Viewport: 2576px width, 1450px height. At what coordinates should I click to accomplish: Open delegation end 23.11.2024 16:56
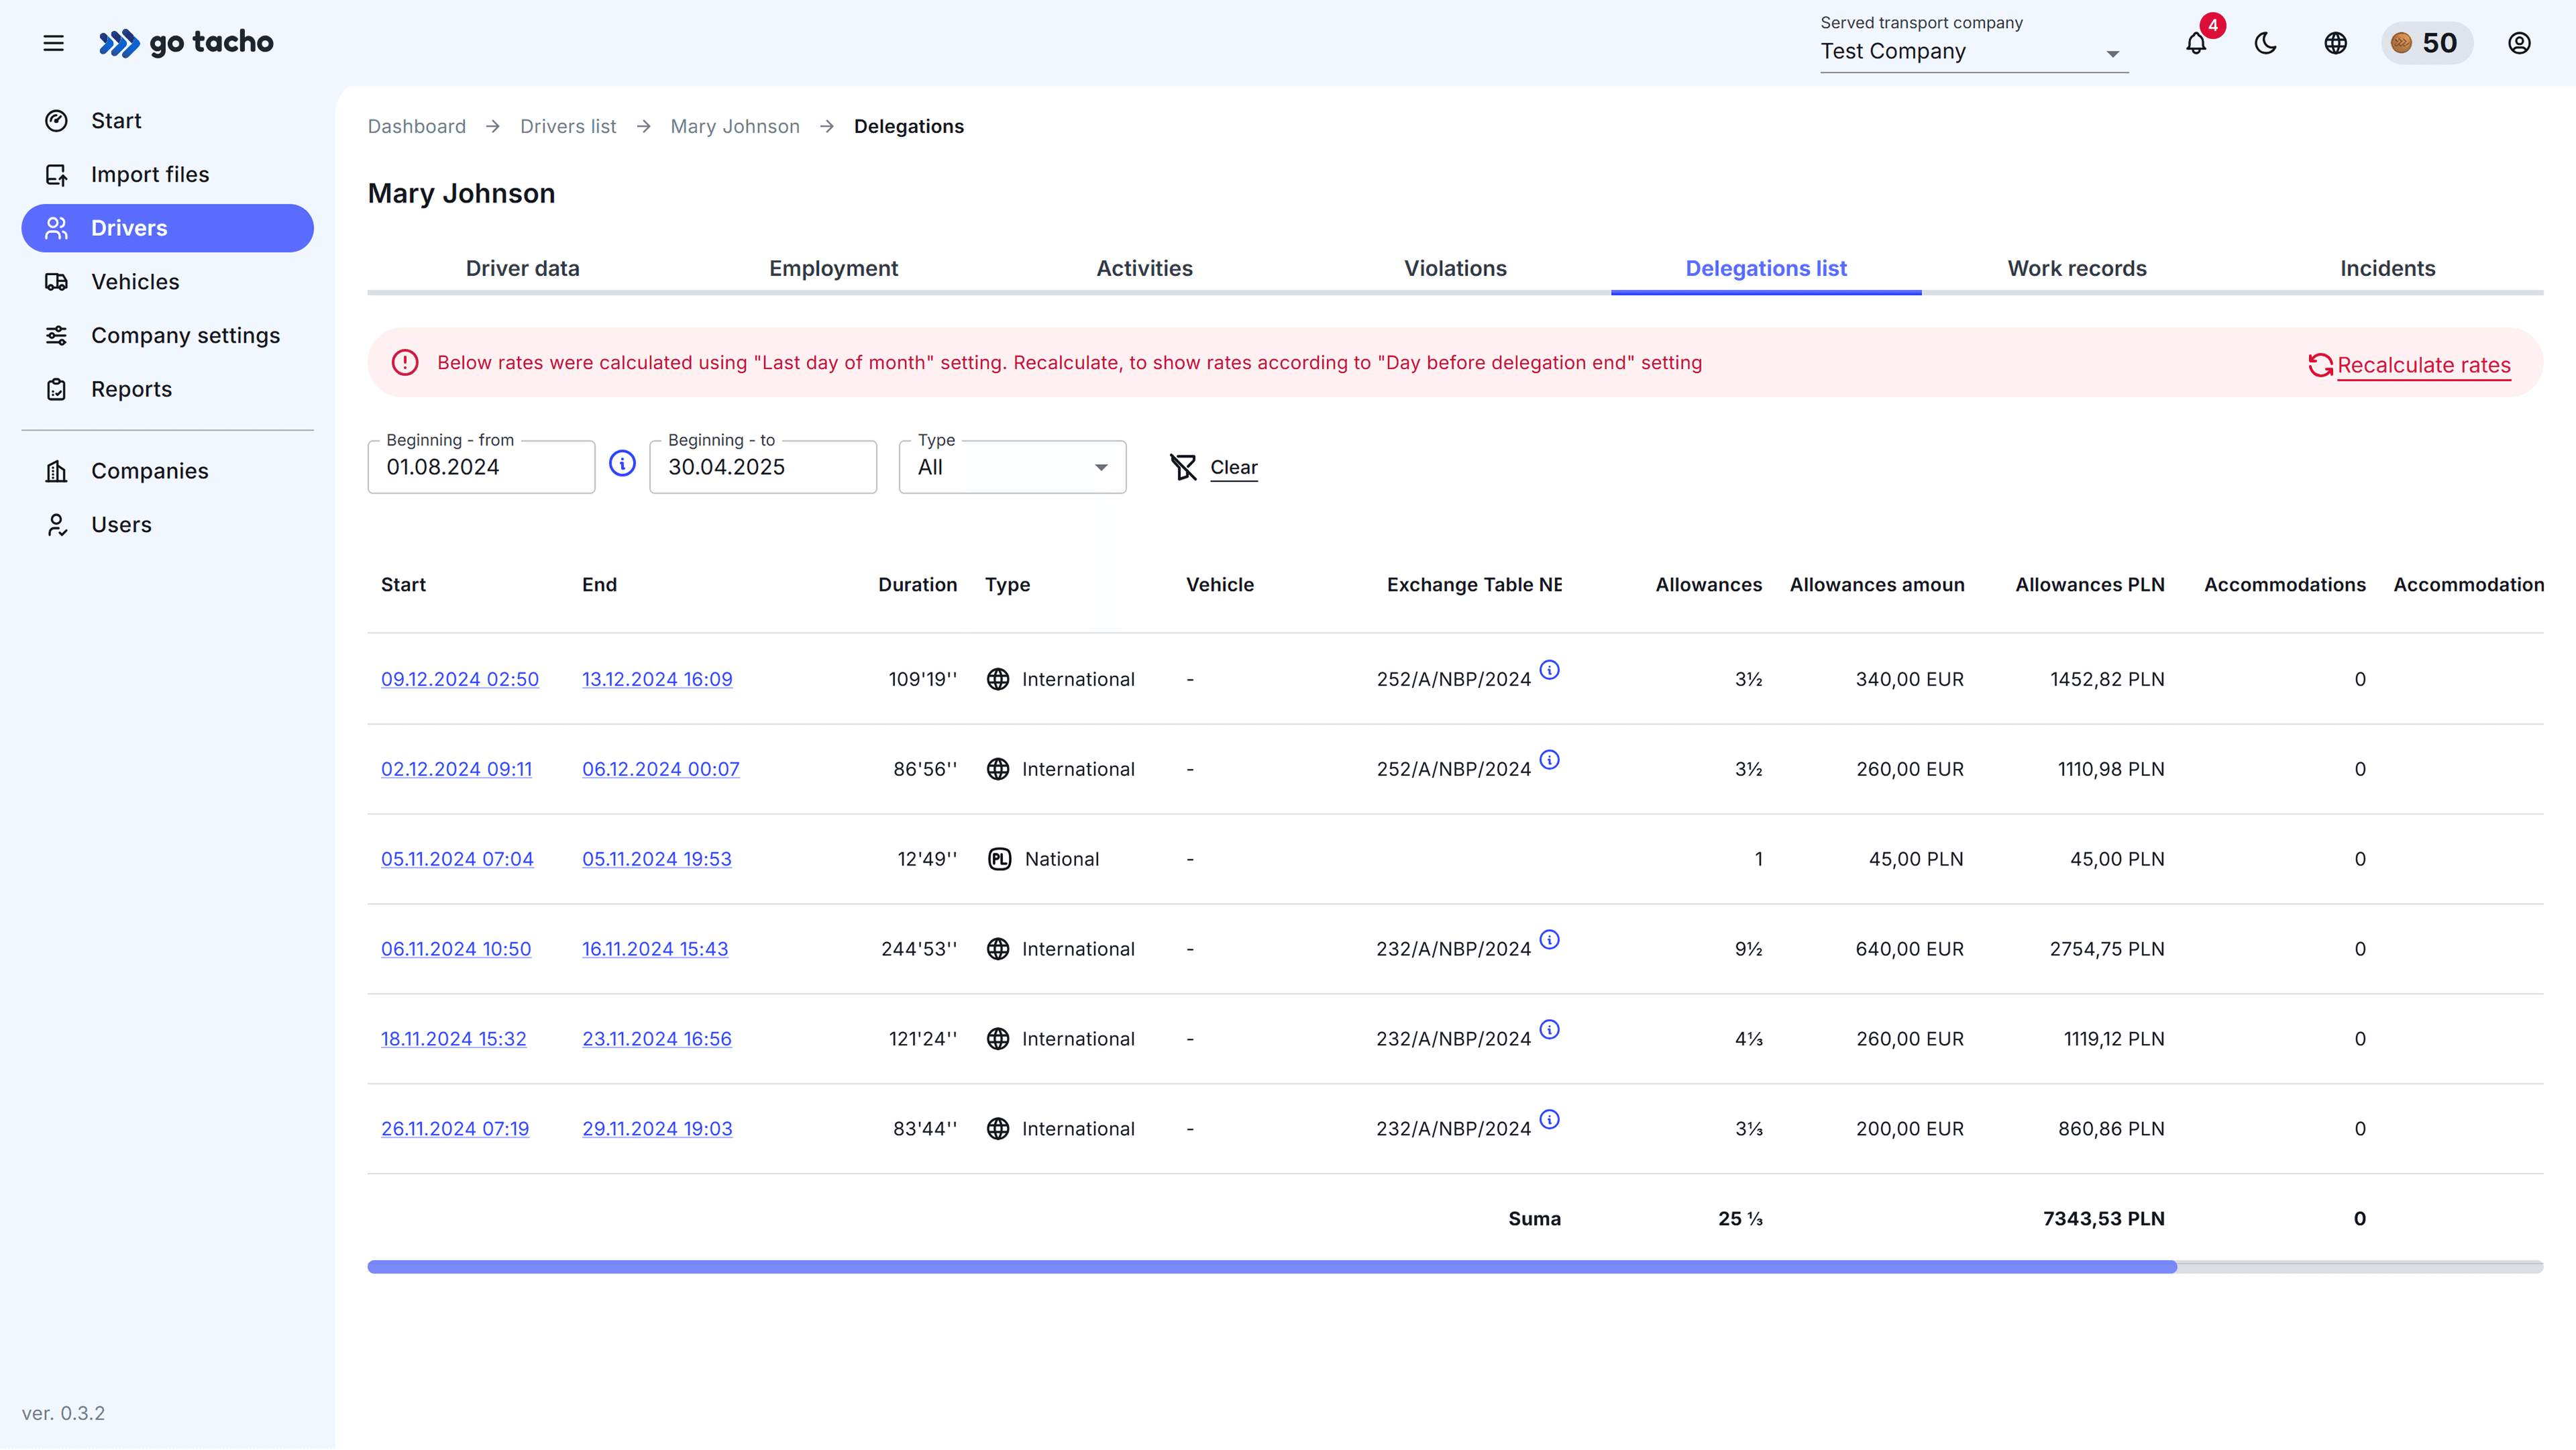pyautogui.click(x=657, y=1040)
